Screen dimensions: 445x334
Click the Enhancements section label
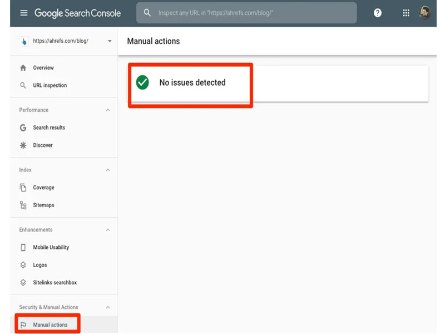click(x=36, y=230)
